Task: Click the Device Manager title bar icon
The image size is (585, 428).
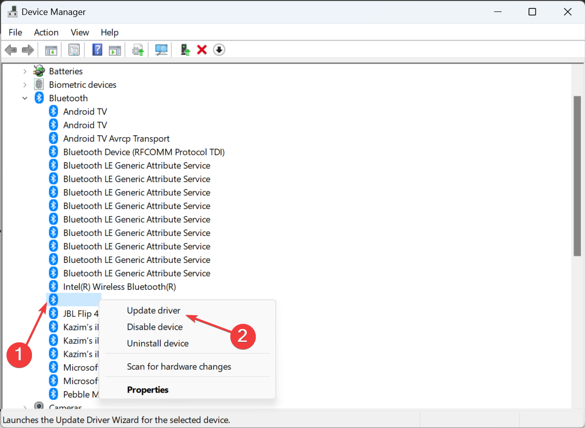Action: (12, 11)
